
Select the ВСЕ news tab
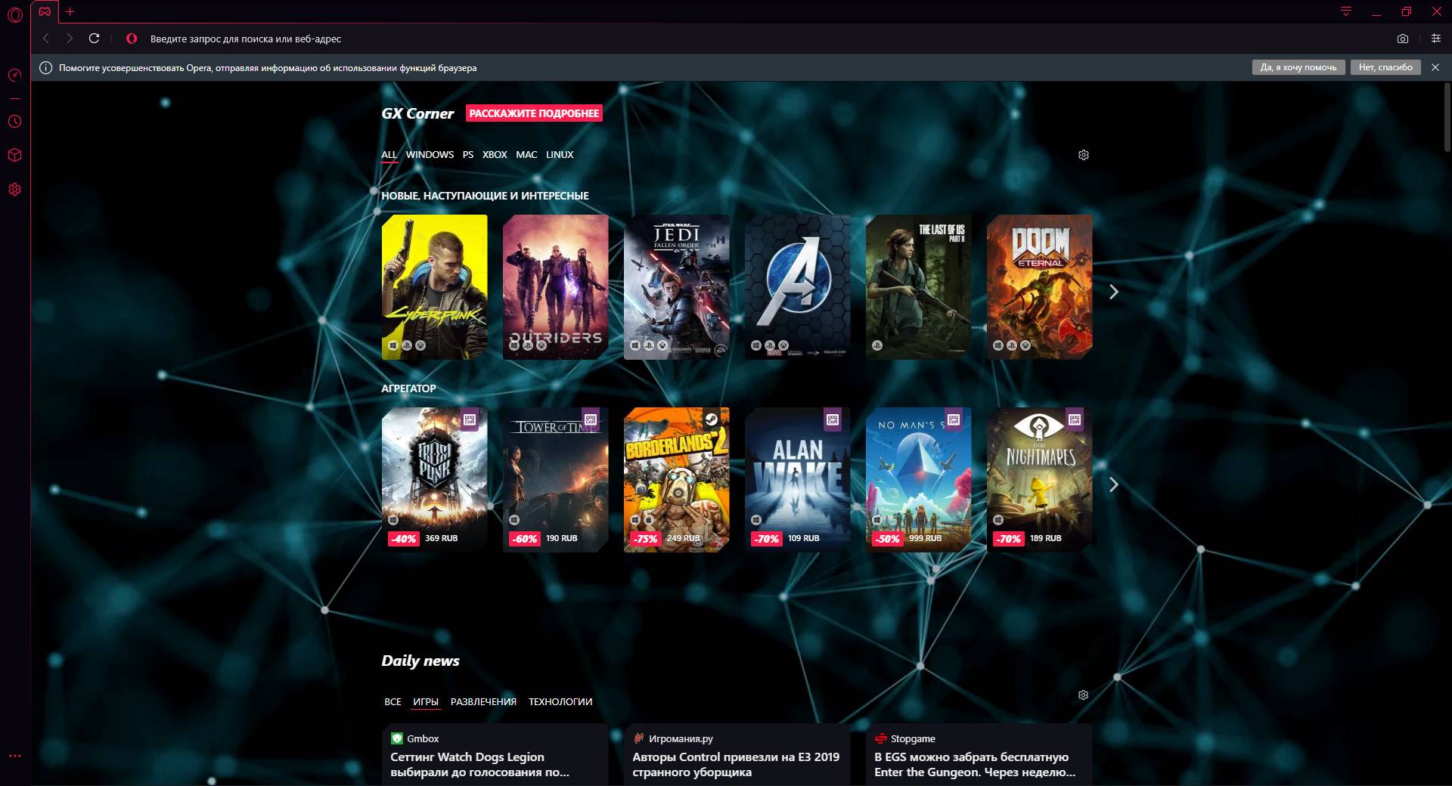(x=392, y=702)
